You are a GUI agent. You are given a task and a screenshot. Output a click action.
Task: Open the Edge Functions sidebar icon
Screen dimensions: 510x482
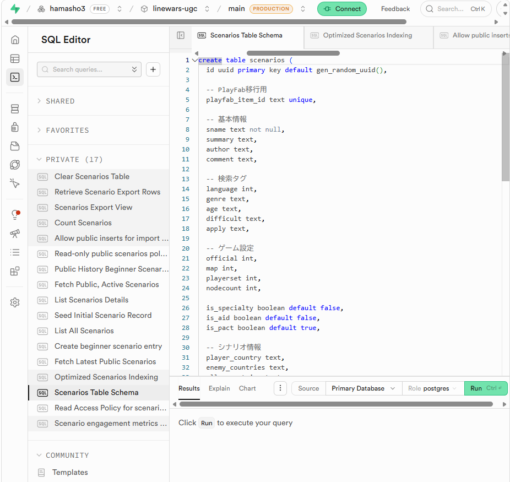point(15,165)
